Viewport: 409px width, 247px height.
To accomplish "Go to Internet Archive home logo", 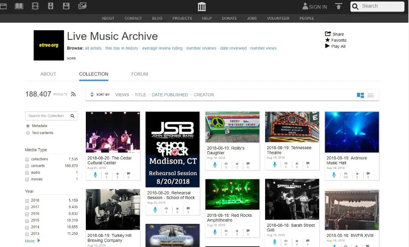I will [x=201, y=7].
